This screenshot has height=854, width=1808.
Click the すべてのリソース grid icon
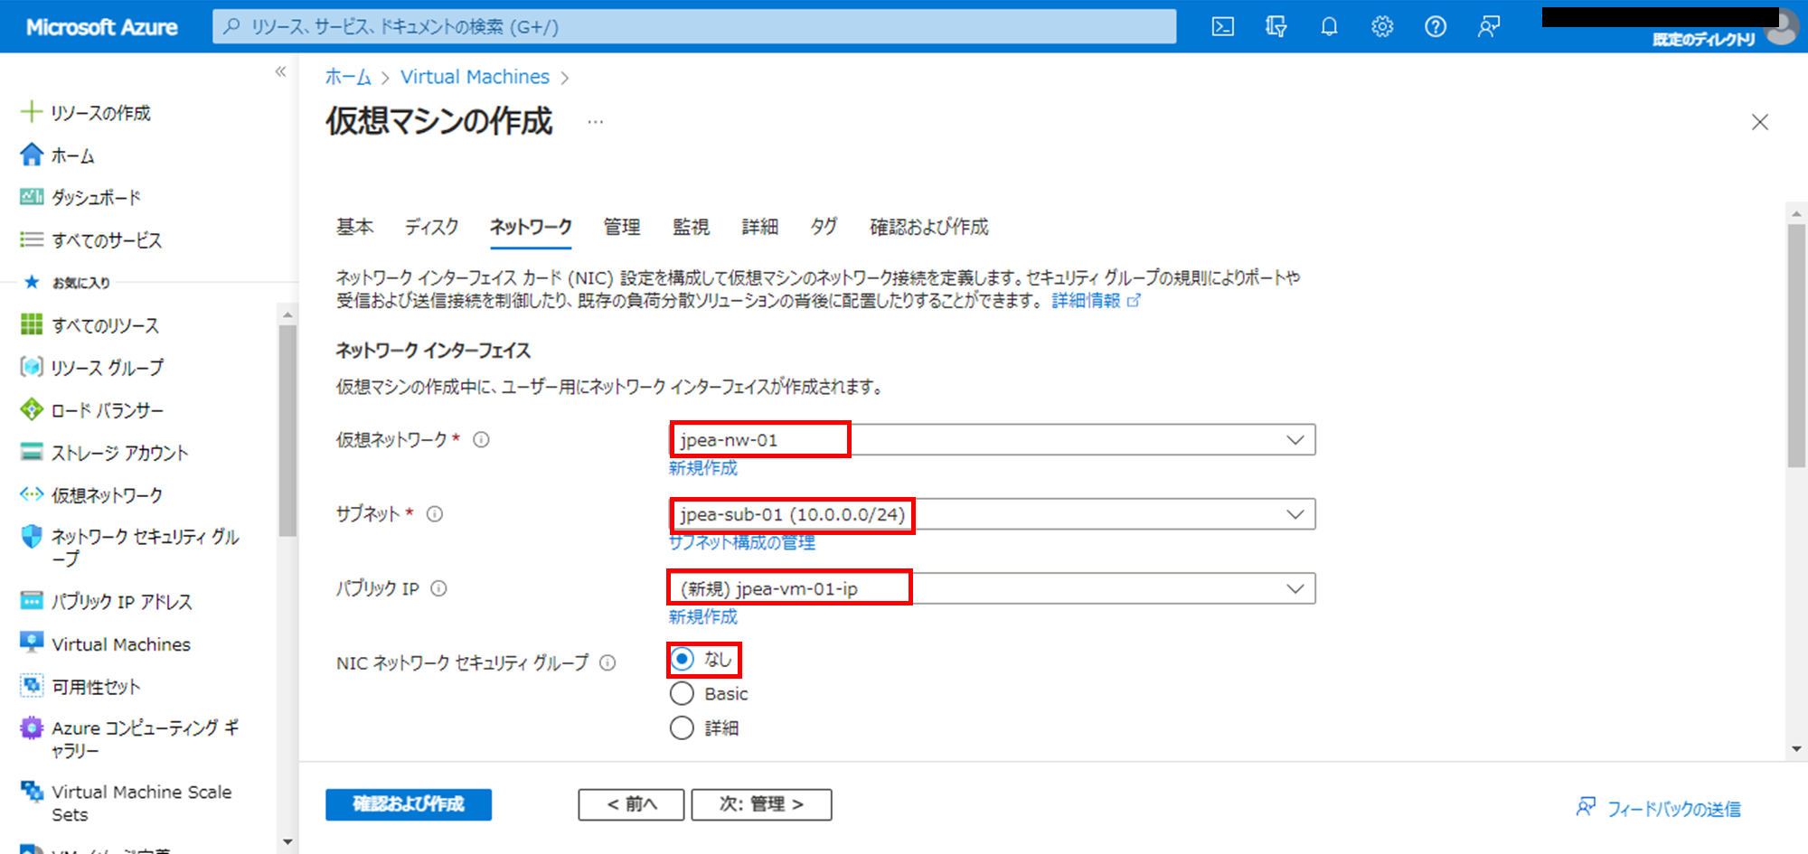tap(32, 324)
